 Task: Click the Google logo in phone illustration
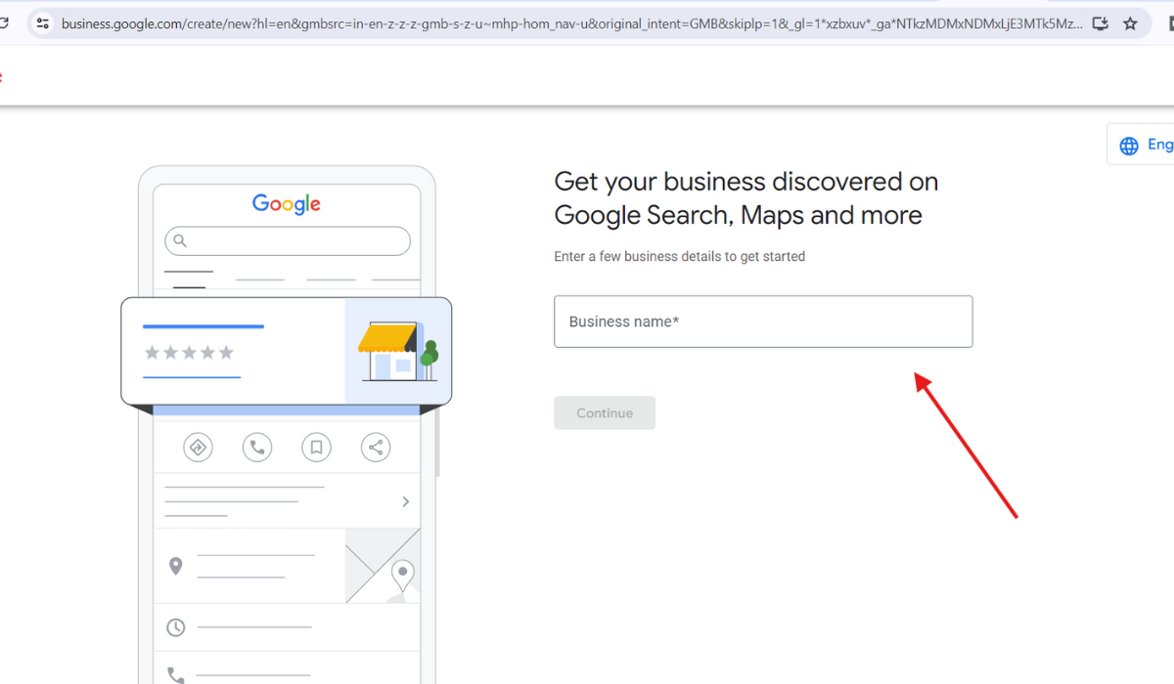(x=287, y=203)
